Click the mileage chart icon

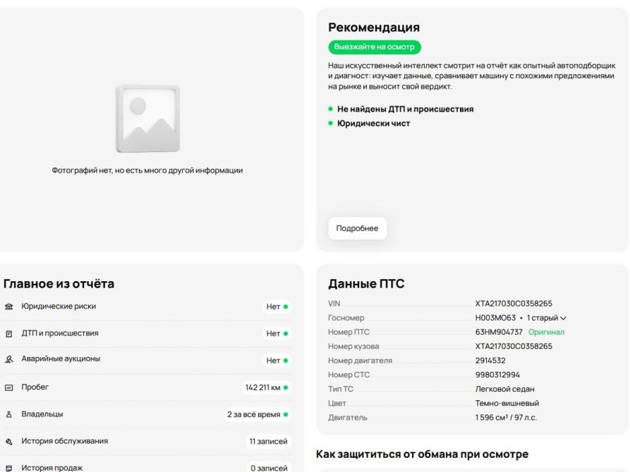click(x=9, y=387)
